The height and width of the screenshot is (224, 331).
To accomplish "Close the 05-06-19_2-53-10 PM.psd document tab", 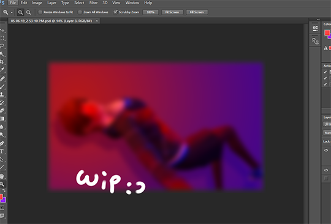I will click(97, 21).
